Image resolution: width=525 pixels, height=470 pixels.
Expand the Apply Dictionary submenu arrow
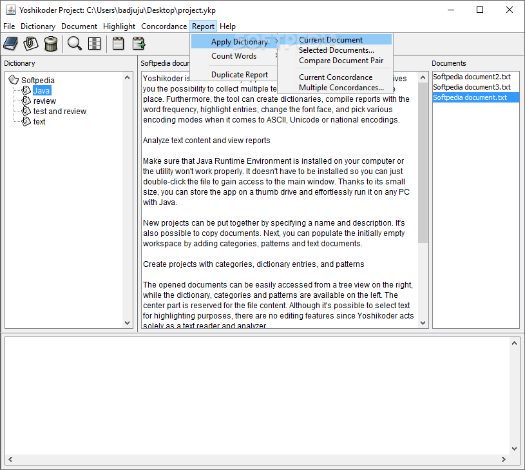coord(276,41)
